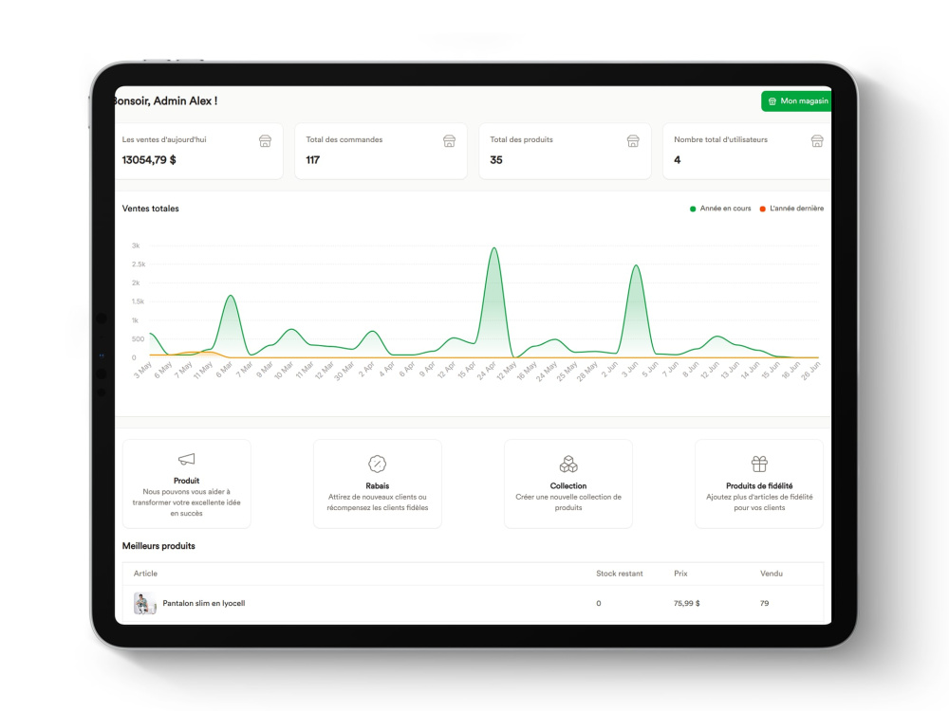Click the sold count 79 cell
This screenshot has height=711, width=949.
(764, 603)
